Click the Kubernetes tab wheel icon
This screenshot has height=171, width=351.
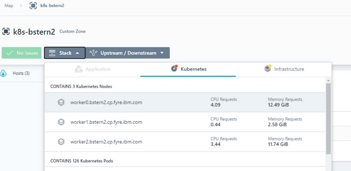click(174, 69)
